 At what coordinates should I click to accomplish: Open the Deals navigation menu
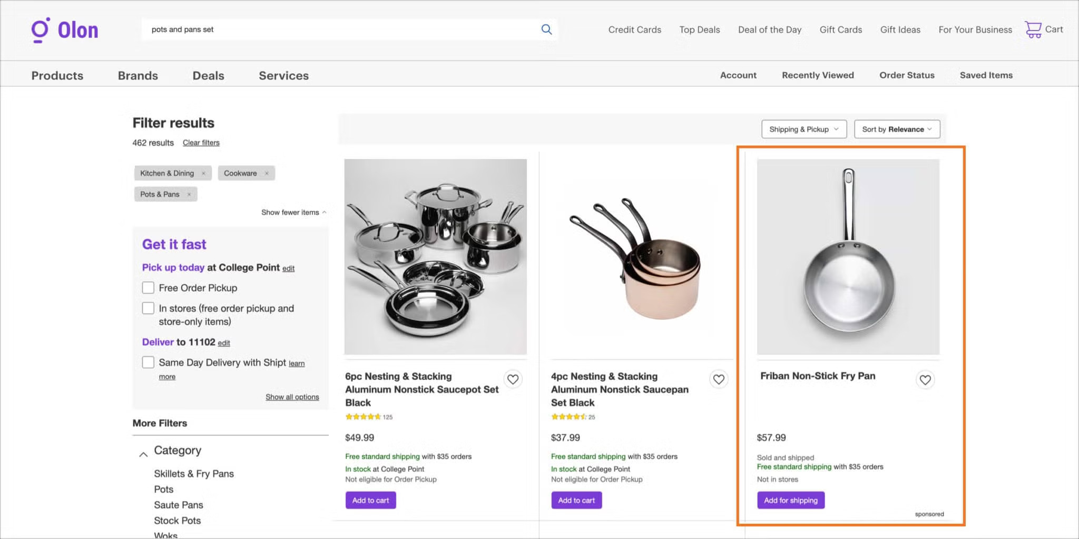tap(208, 75)
